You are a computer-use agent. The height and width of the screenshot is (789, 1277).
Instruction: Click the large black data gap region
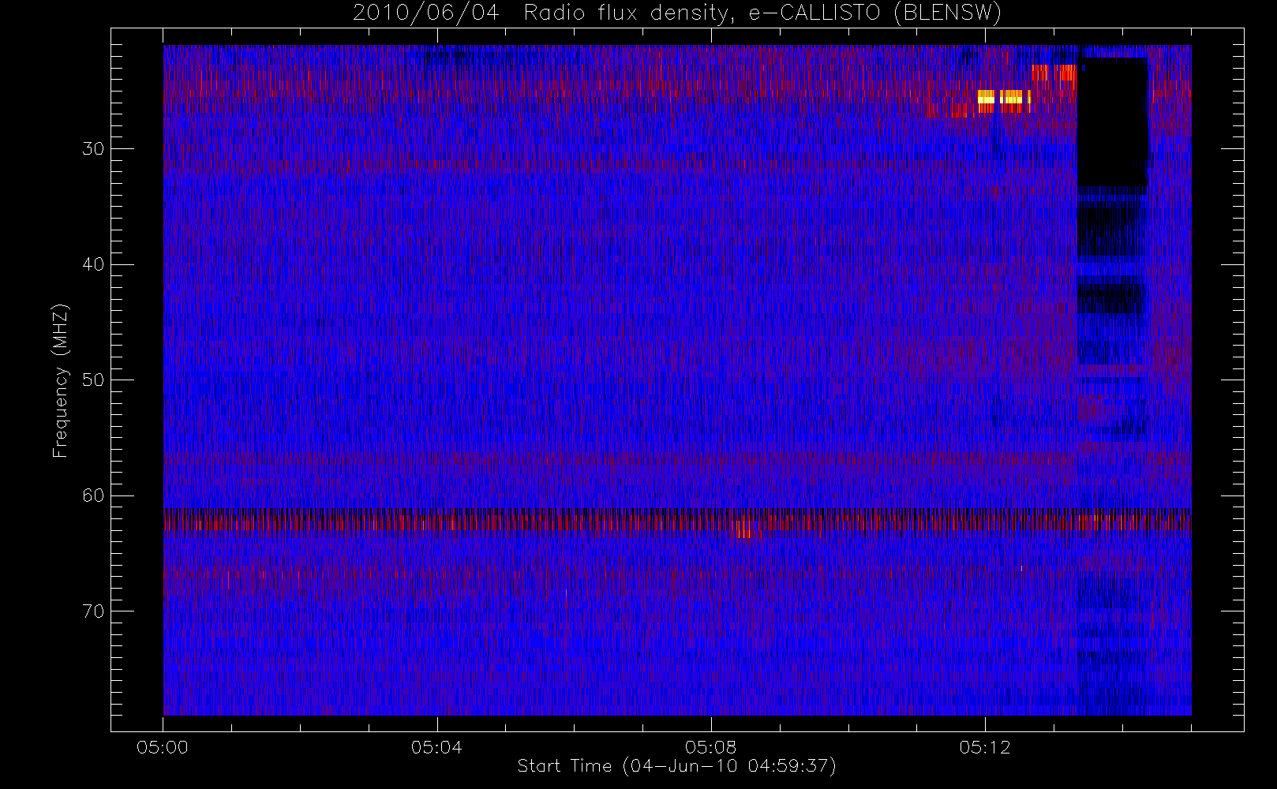pyautogui.click(x=1113, y=122)
